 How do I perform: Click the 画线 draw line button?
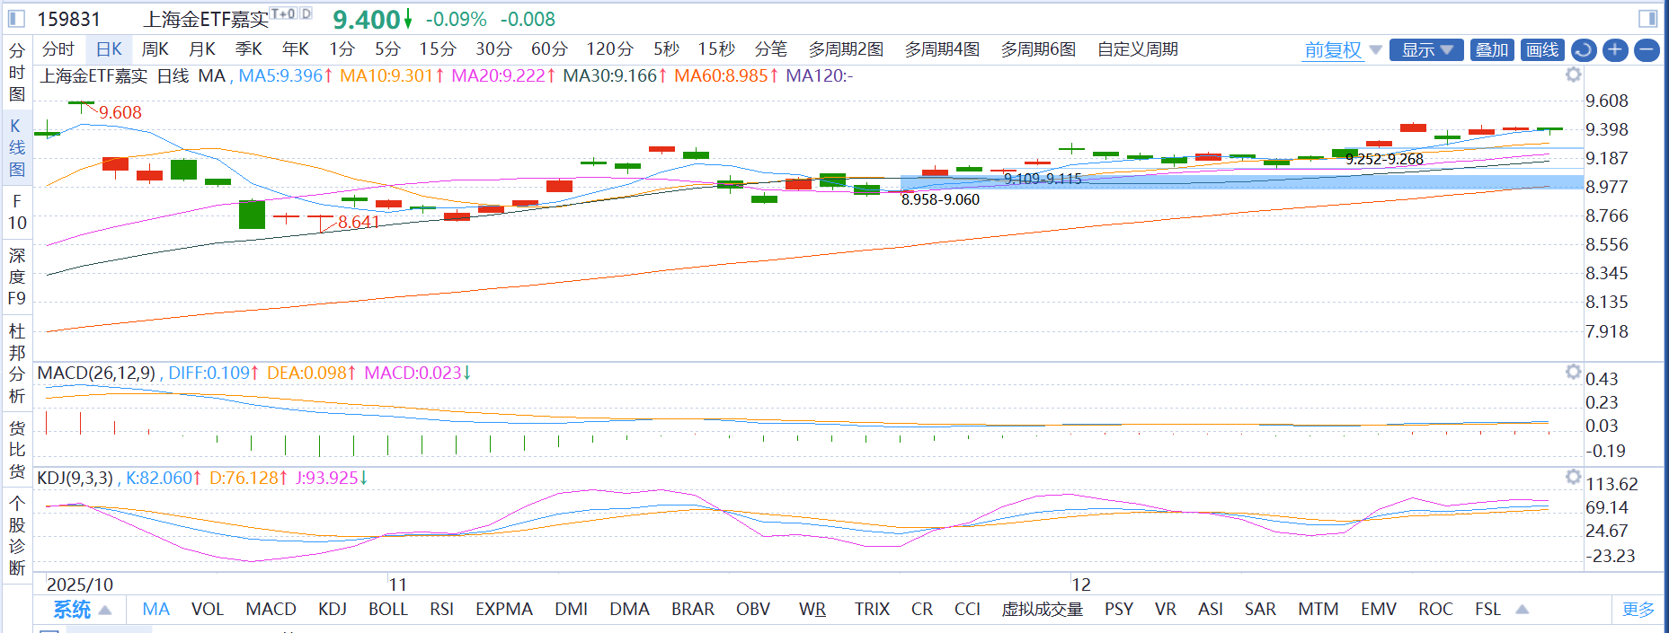click(1542, 50)
